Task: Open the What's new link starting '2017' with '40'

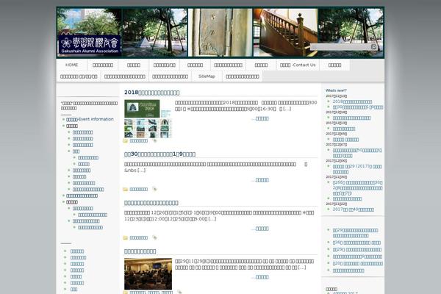Action: (x=354, y=209)
